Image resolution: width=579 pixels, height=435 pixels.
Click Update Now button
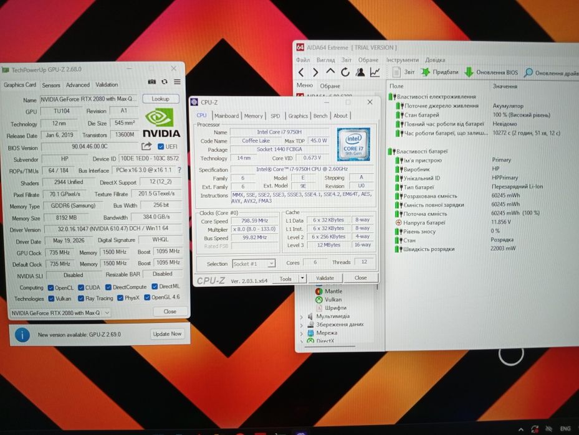tap(167, 334)
